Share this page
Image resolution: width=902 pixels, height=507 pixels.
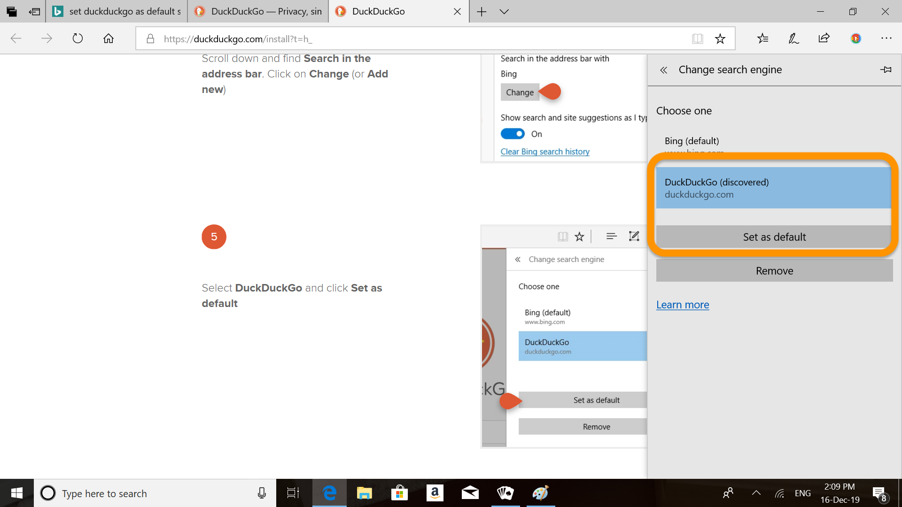tap(824, 38)
